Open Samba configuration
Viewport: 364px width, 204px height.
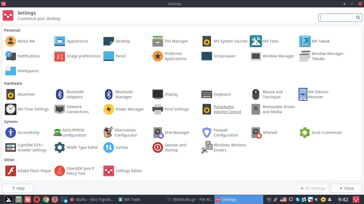116,147
